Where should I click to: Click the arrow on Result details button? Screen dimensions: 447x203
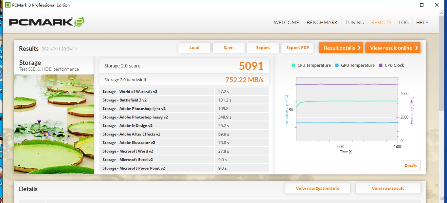tap(359, 48)
